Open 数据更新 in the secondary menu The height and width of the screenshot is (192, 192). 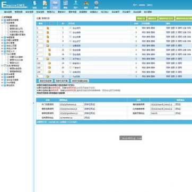pos(83,12)
